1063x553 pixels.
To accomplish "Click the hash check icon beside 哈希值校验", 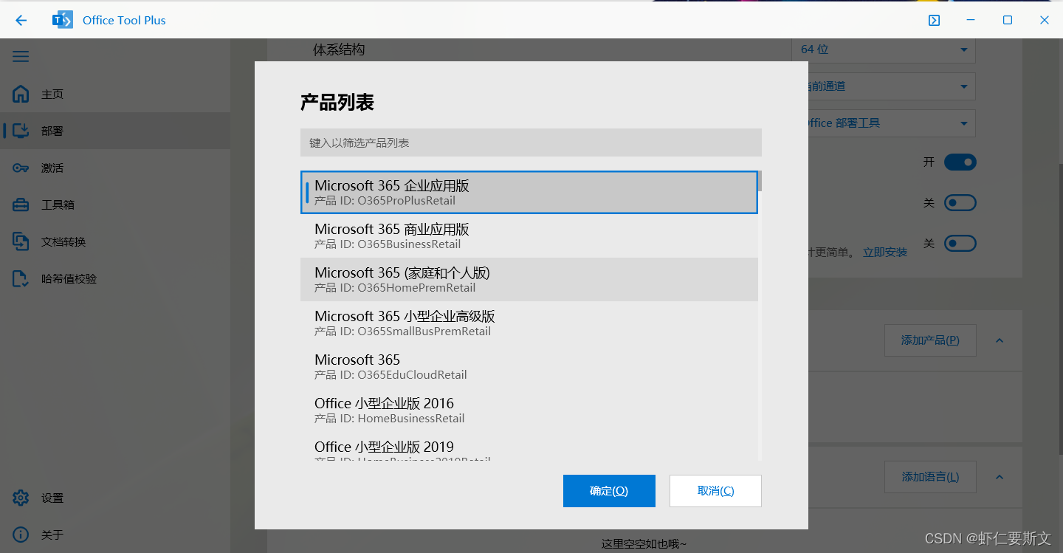I will [x=21, y=278].
